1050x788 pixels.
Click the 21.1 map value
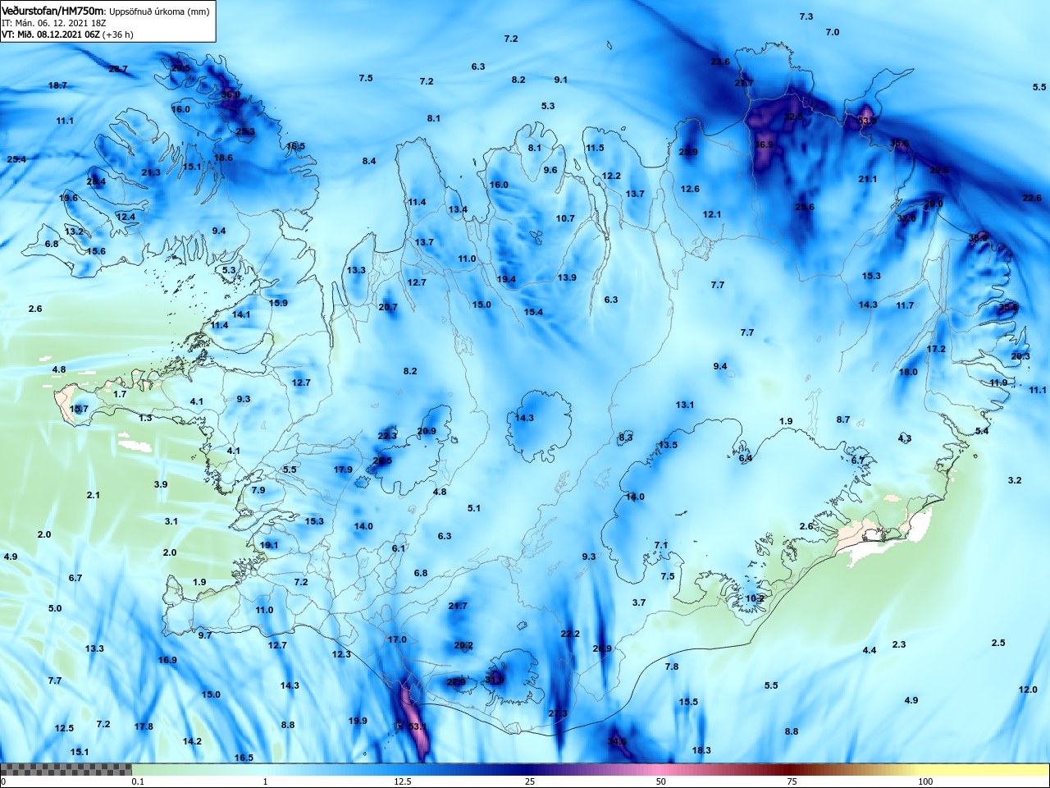click(868, 179)
